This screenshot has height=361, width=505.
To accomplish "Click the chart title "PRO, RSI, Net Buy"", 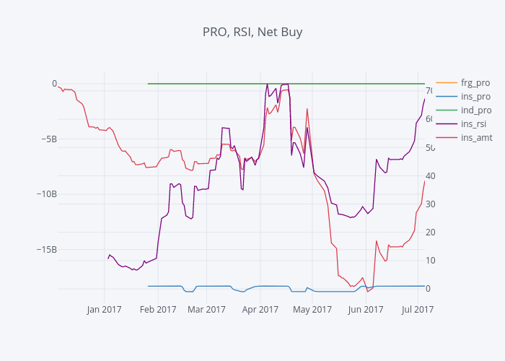I will [x=252, y=32].
